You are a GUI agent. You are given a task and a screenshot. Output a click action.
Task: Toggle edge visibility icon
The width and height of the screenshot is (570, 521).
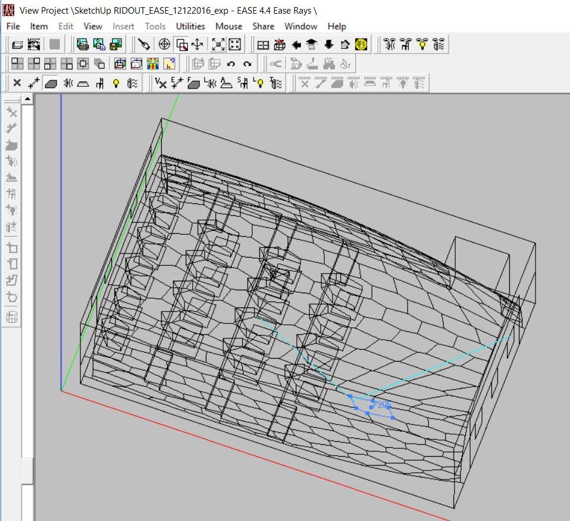pyautogui.click(x=34, y=83)
